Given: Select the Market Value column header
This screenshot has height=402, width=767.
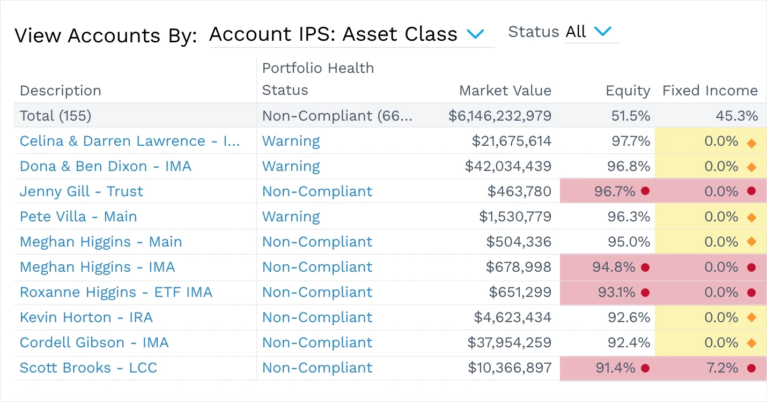Looking at the screenshot, I should (505, 91).
